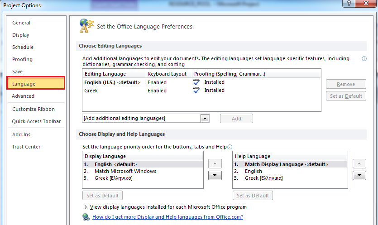Expand View display languages installed for each program
The width and height of the screenshot is (378, 225).
click(86, 207)
